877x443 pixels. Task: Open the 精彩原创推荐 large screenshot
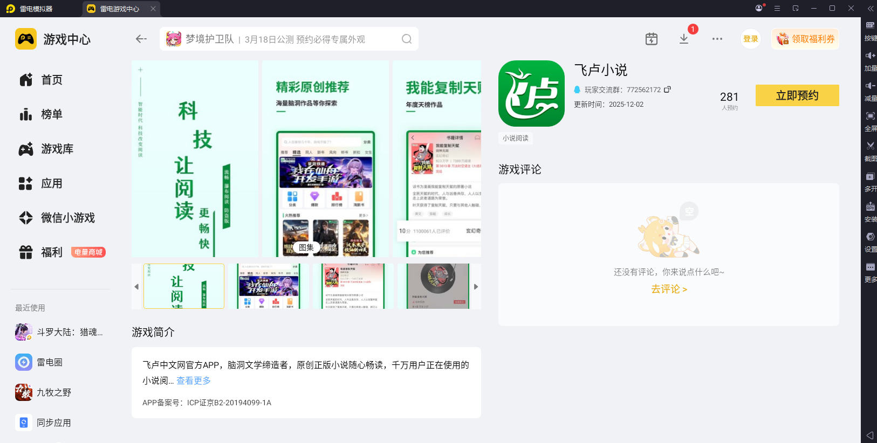pos(325,158)
